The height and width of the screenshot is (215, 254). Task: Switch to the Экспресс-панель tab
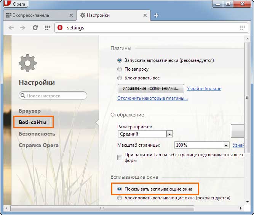pos(40,15)
